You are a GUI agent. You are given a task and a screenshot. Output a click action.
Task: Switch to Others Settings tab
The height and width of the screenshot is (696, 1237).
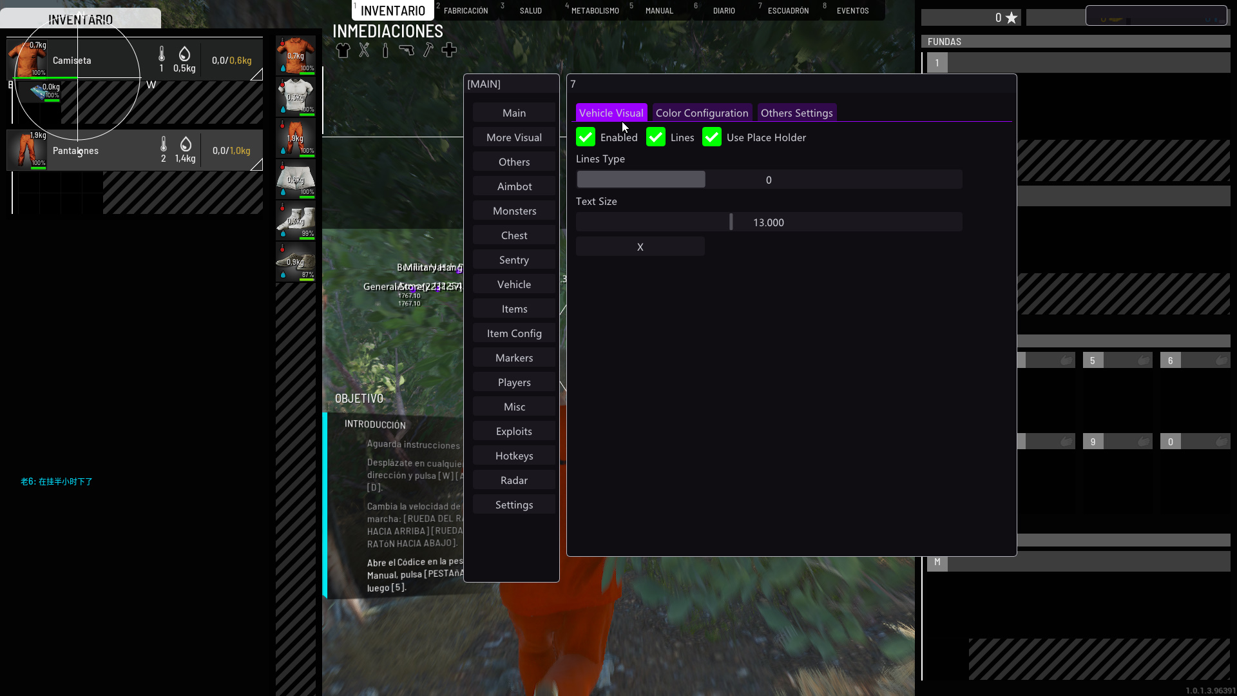tap(796, 113)
